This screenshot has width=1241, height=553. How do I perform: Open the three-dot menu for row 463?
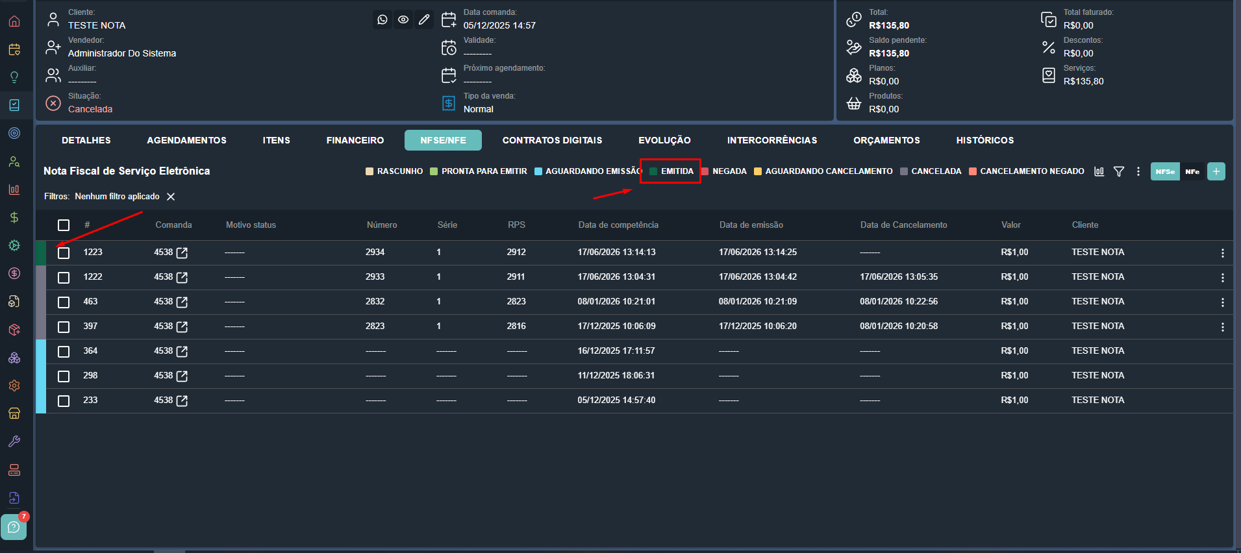(1222, 302)
